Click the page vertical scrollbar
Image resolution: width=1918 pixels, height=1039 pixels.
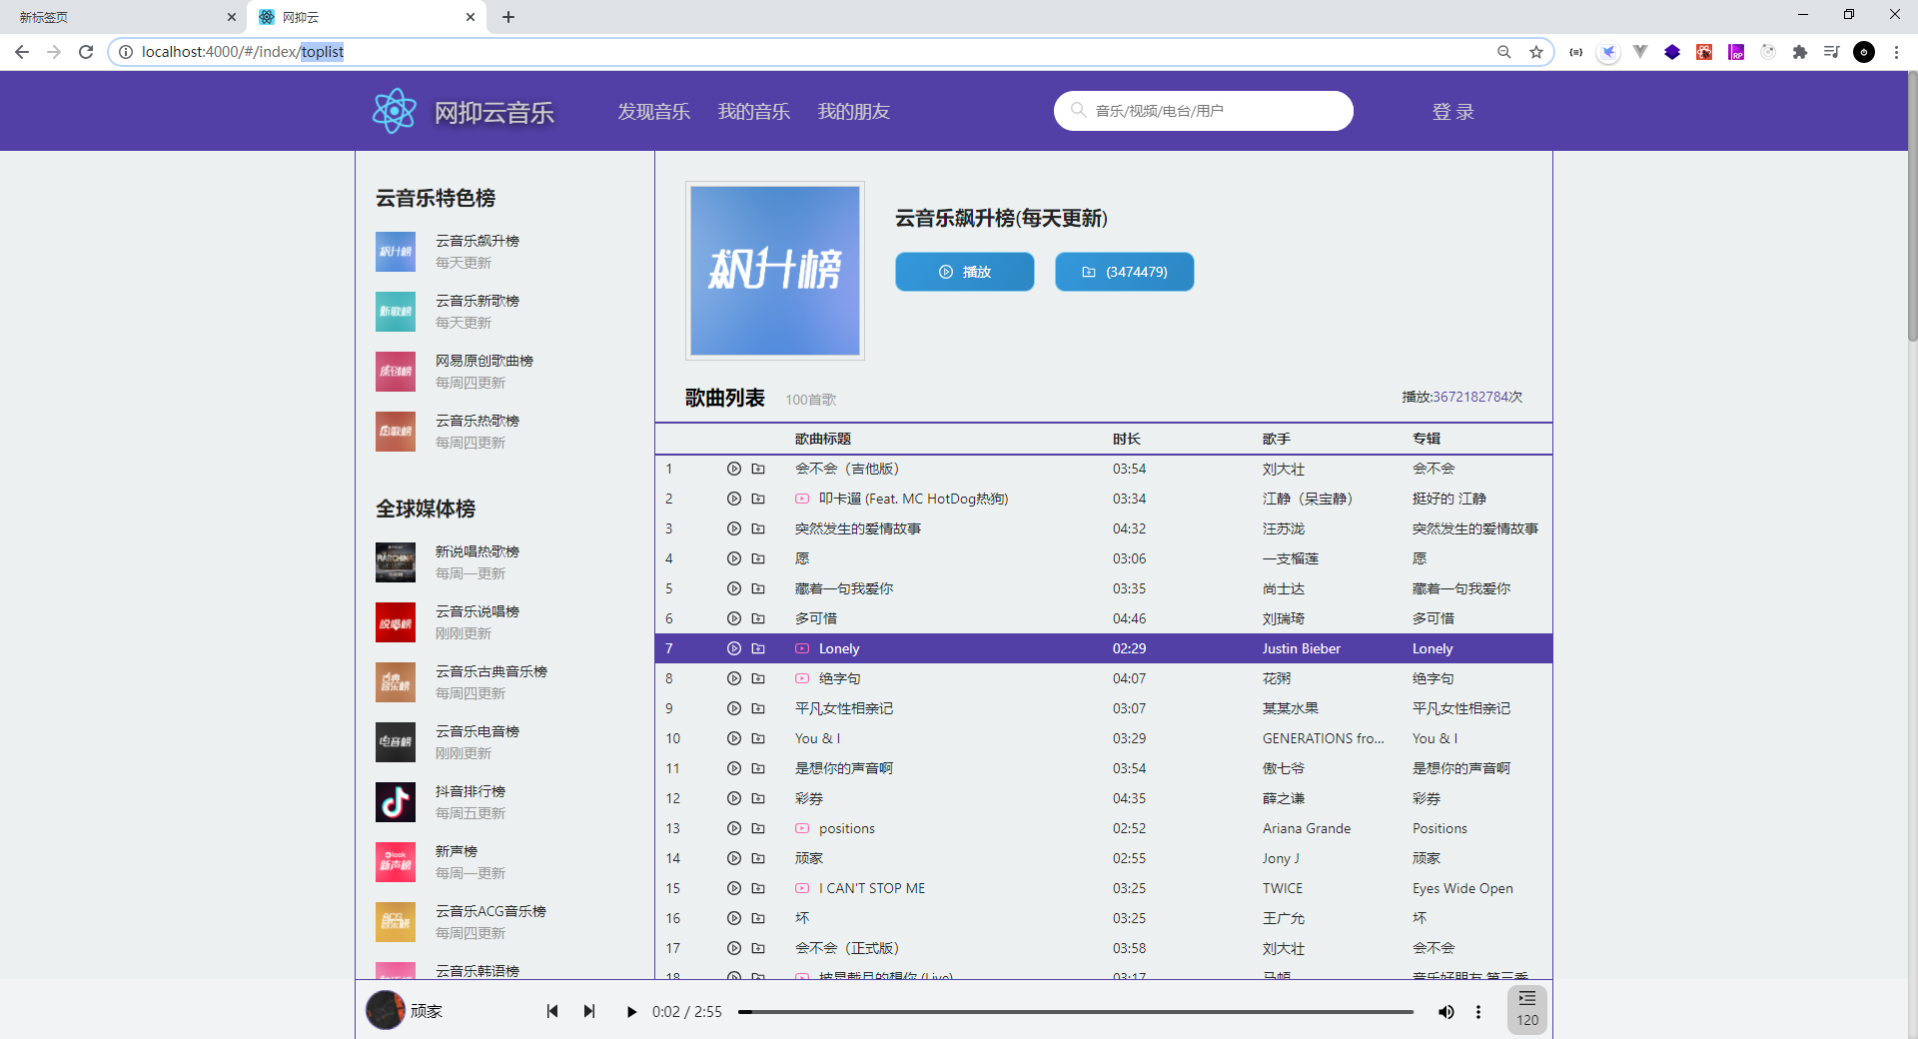tap(1912, 207)
